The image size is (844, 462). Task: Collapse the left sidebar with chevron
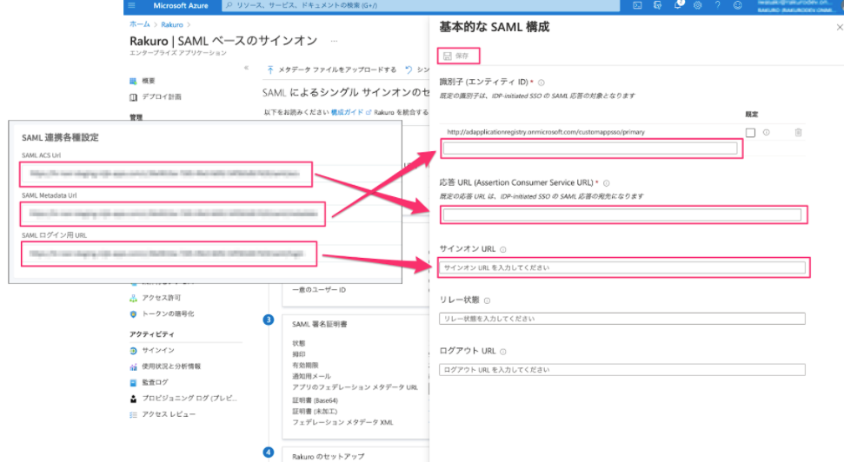(247, 68)
